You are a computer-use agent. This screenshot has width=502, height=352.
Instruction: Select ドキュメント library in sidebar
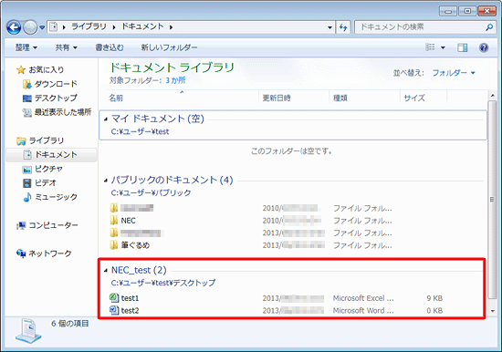(51, 155)
